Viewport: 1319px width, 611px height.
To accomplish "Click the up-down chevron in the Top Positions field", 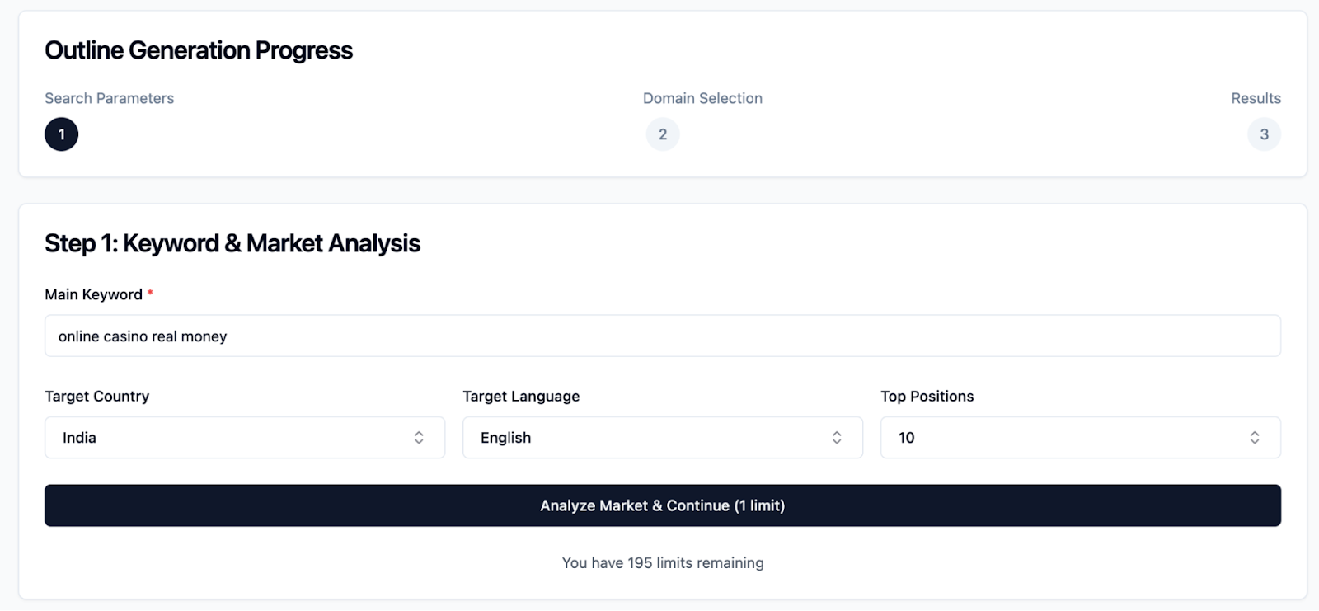I will pyautogui.click(x=1255, y=438).
